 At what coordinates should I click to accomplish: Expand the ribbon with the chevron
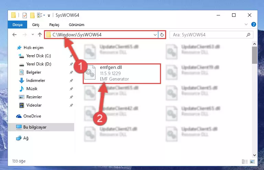click(x=246, y=25)
